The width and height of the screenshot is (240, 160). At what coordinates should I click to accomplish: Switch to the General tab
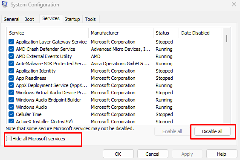12,19
